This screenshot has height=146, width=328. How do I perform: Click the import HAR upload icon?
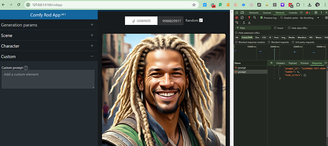(244, 23)
